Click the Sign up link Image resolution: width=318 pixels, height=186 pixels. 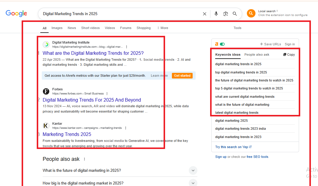point(221,157)
